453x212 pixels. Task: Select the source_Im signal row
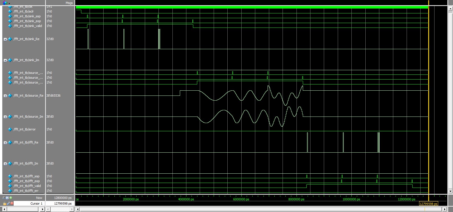click(28, 117)
